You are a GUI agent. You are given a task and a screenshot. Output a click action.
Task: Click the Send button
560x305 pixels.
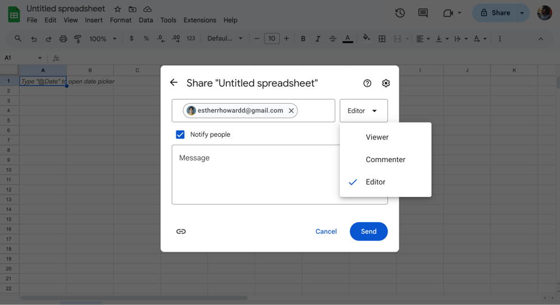click(x=368, y=232)
